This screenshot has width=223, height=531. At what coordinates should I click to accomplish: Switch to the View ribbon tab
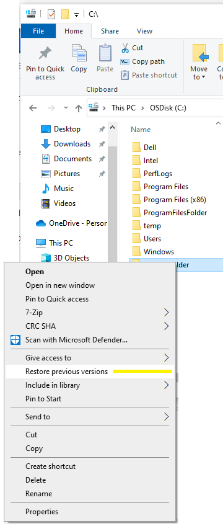(x=144, y=31)
